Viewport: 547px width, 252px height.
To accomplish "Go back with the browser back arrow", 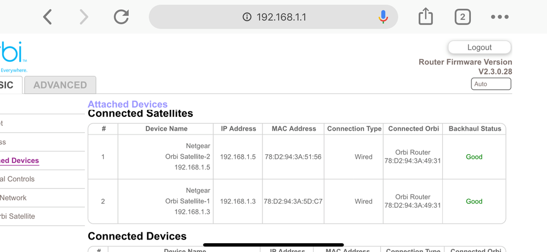I will coord(48,17).
